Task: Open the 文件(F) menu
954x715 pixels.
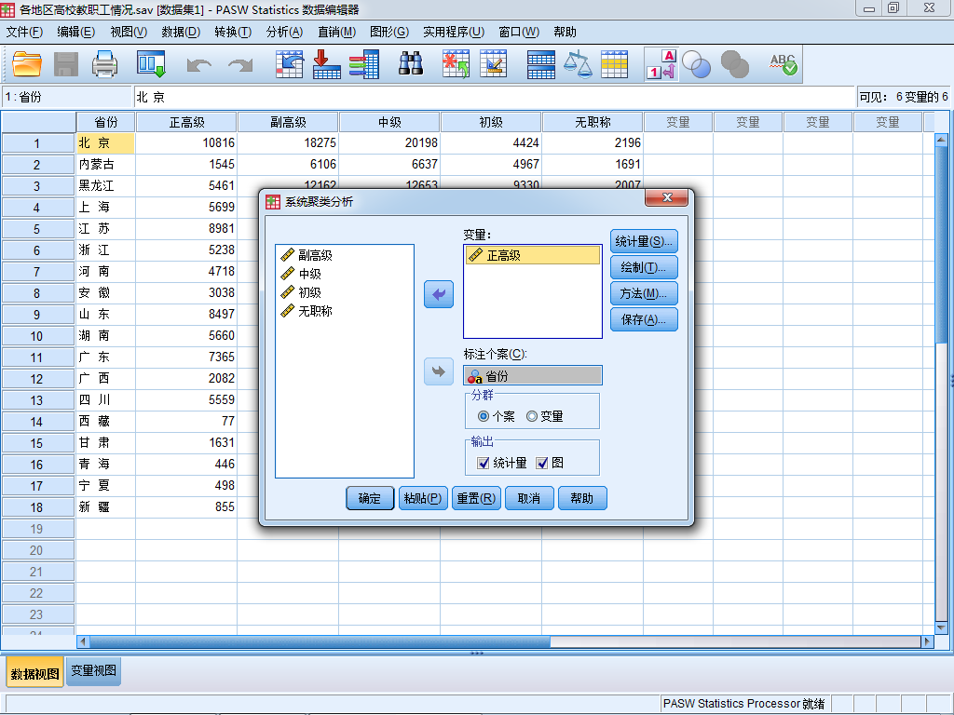Action: (x=24, y=33)
